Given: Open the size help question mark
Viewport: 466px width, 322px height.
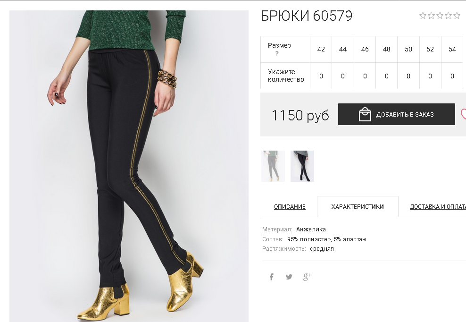Looking at the screenshot, I should click(277, 53).
